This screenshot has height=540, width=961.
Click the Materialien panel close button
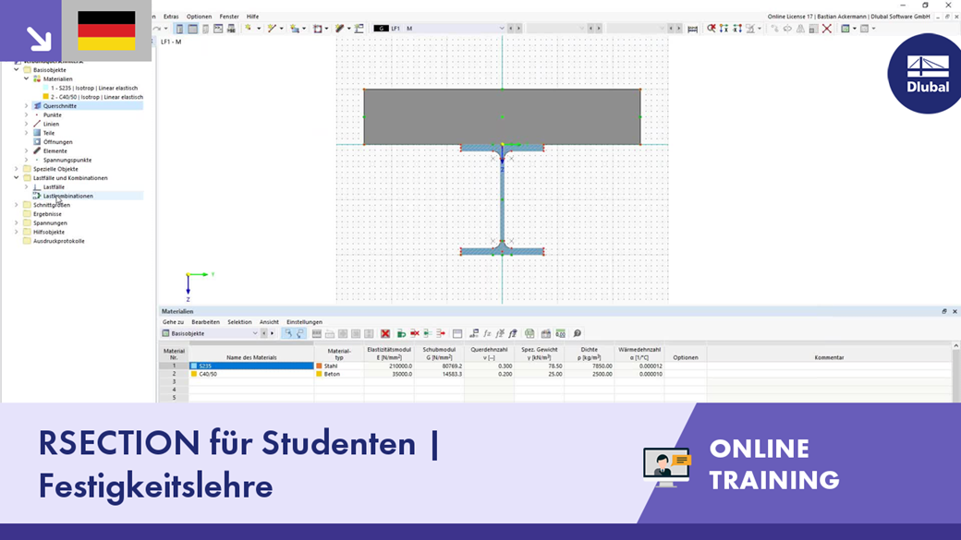pyautogui.click(x=955, y=312)
